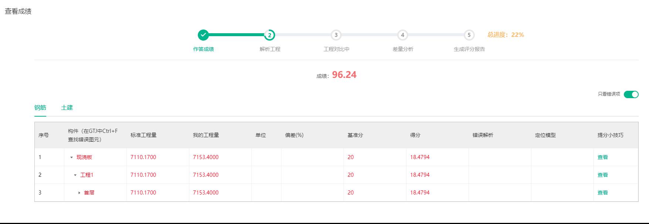Click step 2 circle for 解析工程
Viewport: 649px width, 224px height.
tap(270, 35)
